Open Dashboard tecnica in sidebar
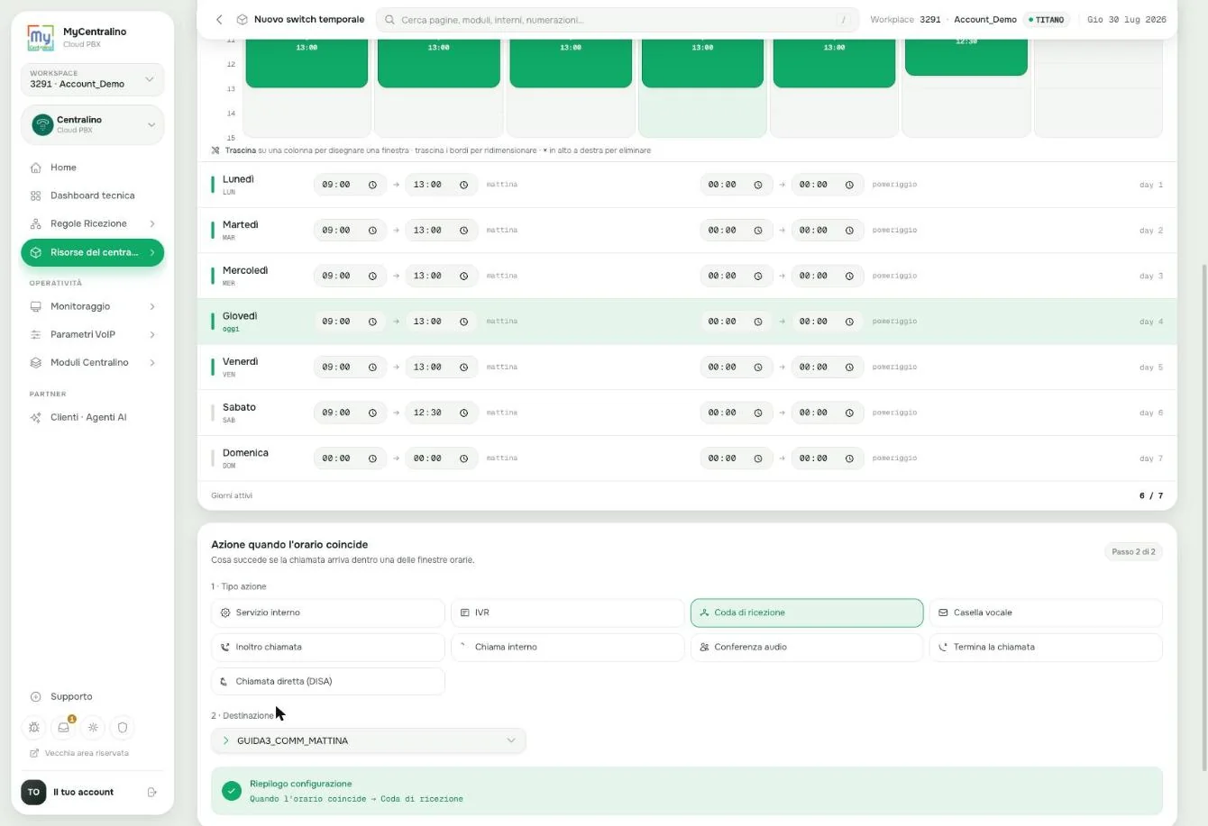Screen dimensions: 1208x826 [x=92, y=195]
